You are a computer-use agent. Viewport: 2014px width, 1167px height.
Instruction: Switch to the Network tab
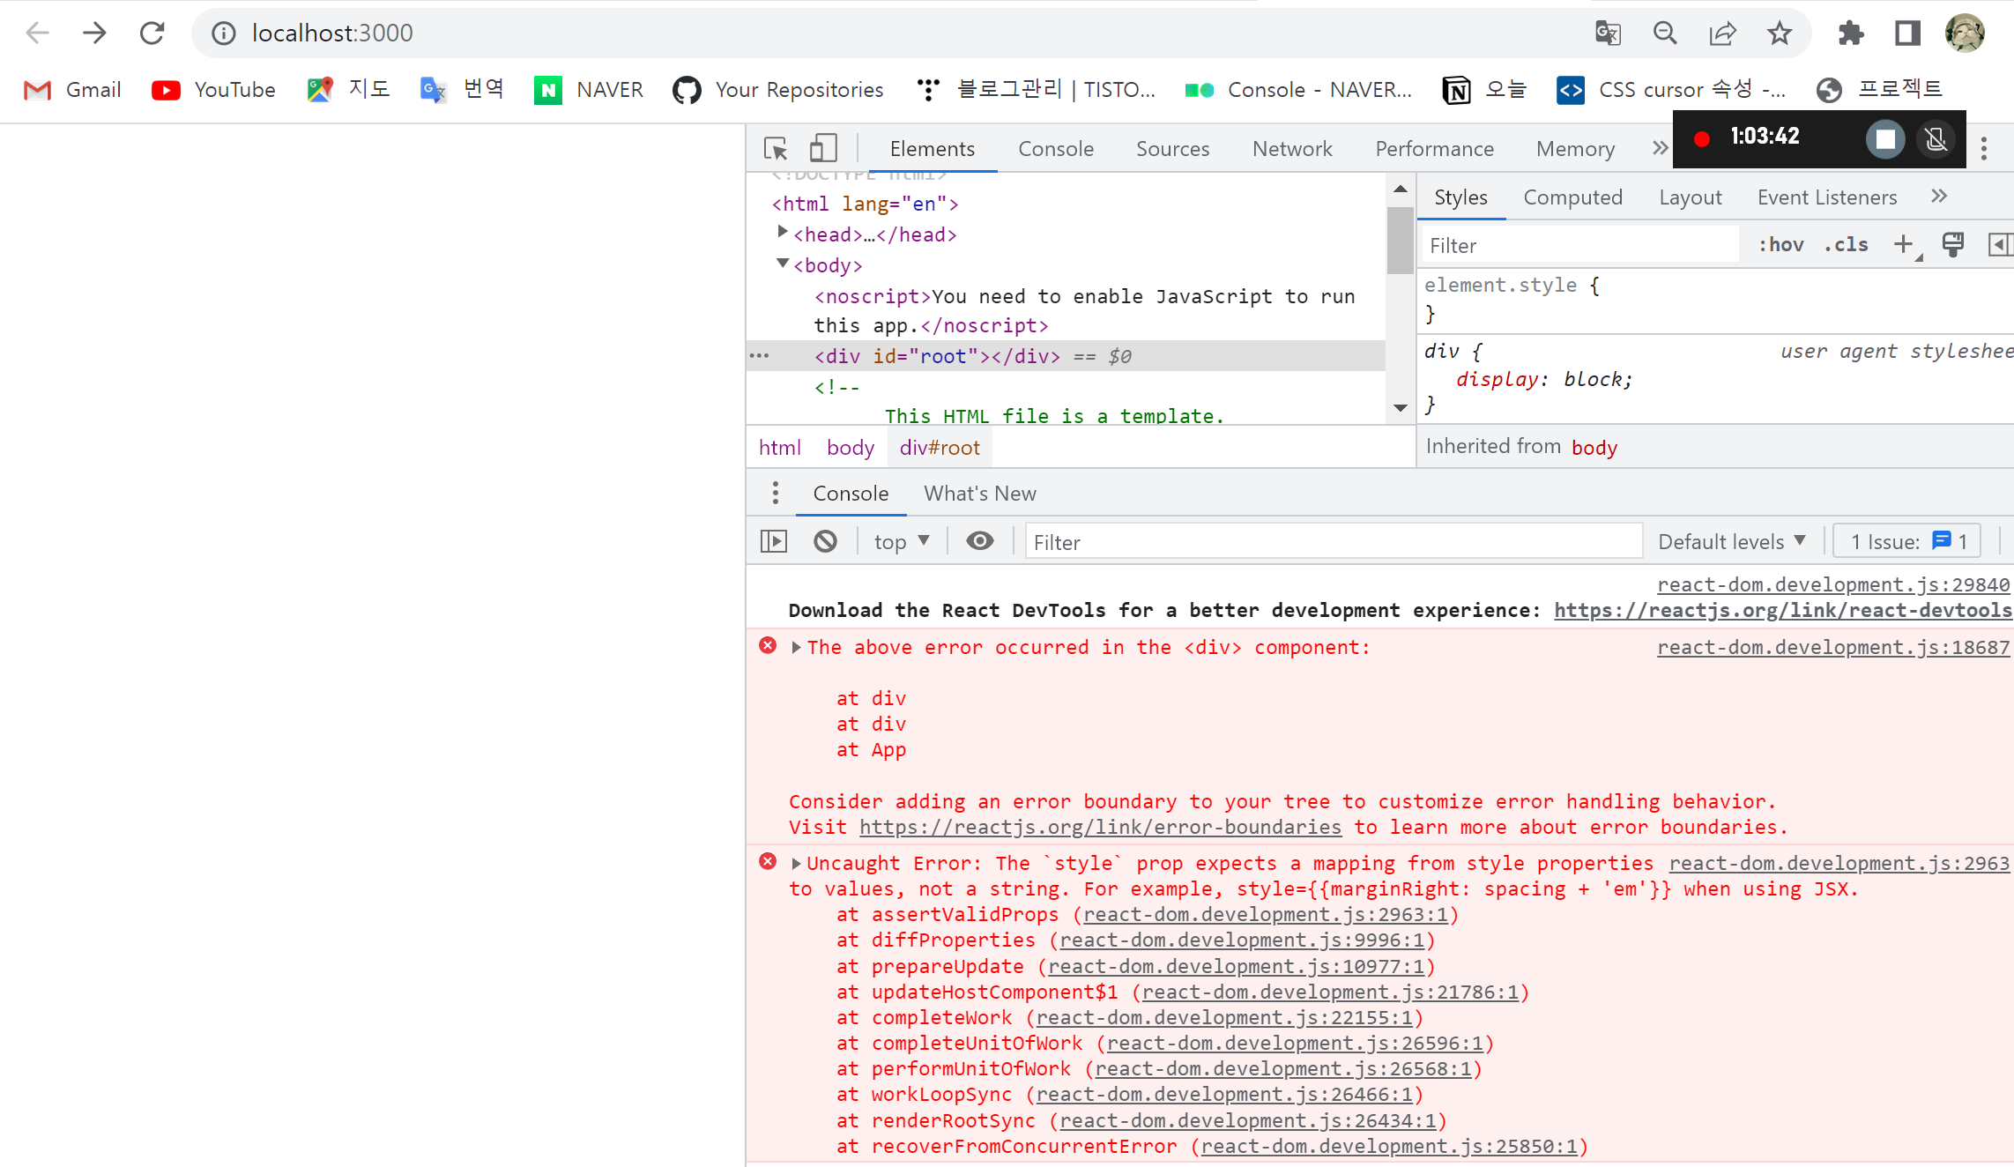(x=1291, y=148)
